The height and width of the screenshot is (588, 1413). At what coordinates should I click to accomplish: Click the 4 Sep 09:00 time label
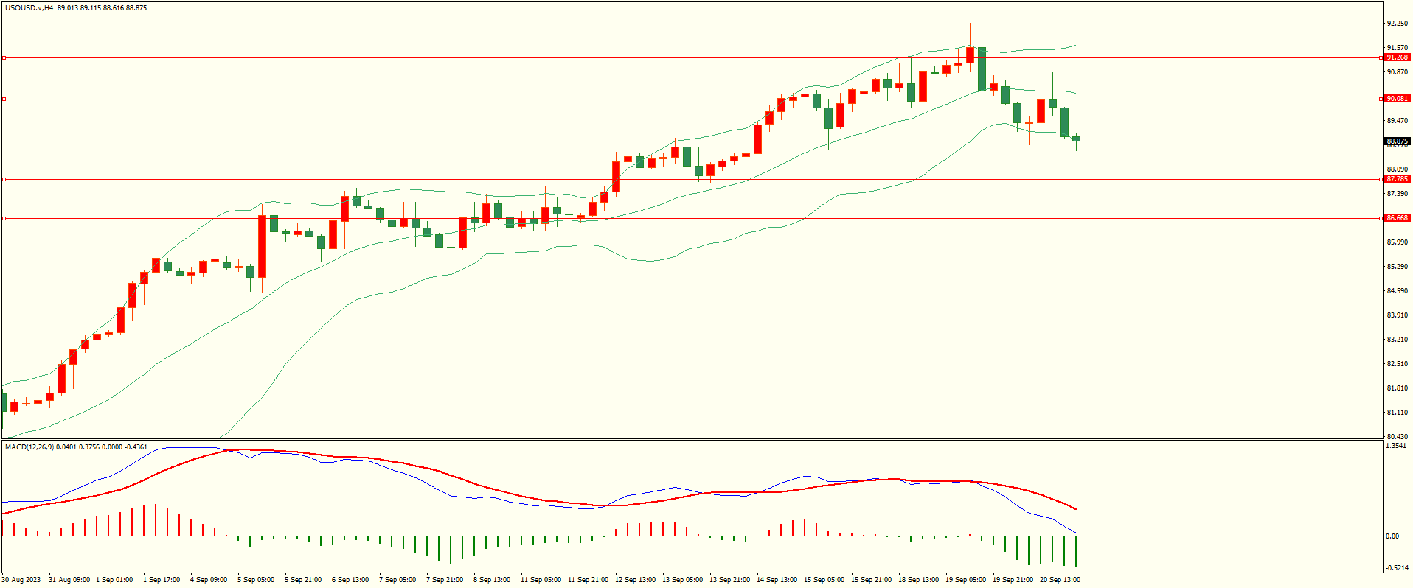(x=209, y=580)
